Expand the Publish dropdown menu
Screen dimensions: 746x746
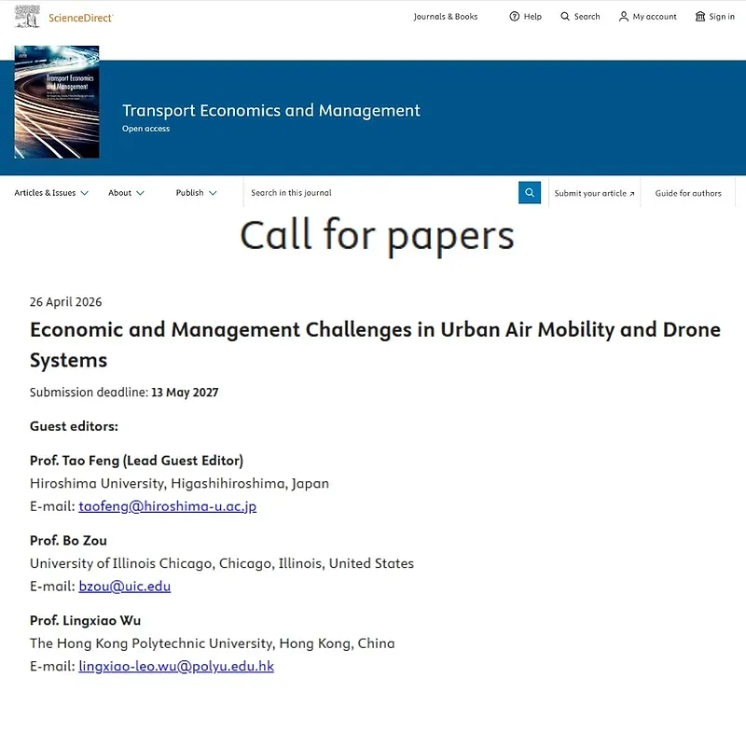(x=197, y=193)
